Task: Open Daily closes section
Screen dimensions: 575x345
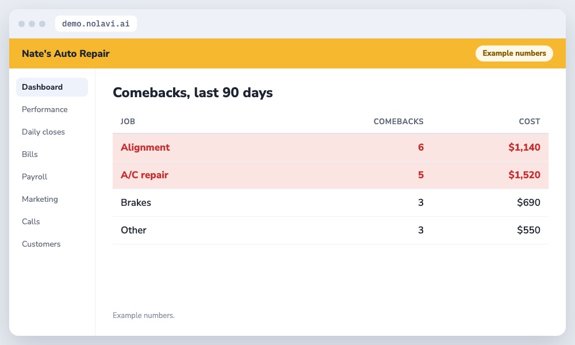Action: 43,132
